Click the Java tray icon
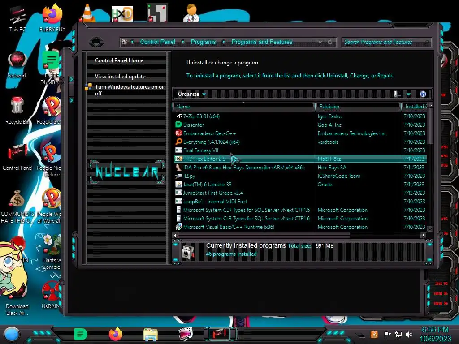The image size is (459, 344). click(x=374, y=334)
